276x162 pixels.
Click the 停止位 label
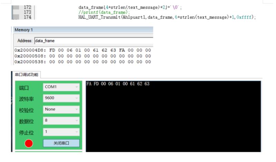pyautogui.click(x=26, y=133)
